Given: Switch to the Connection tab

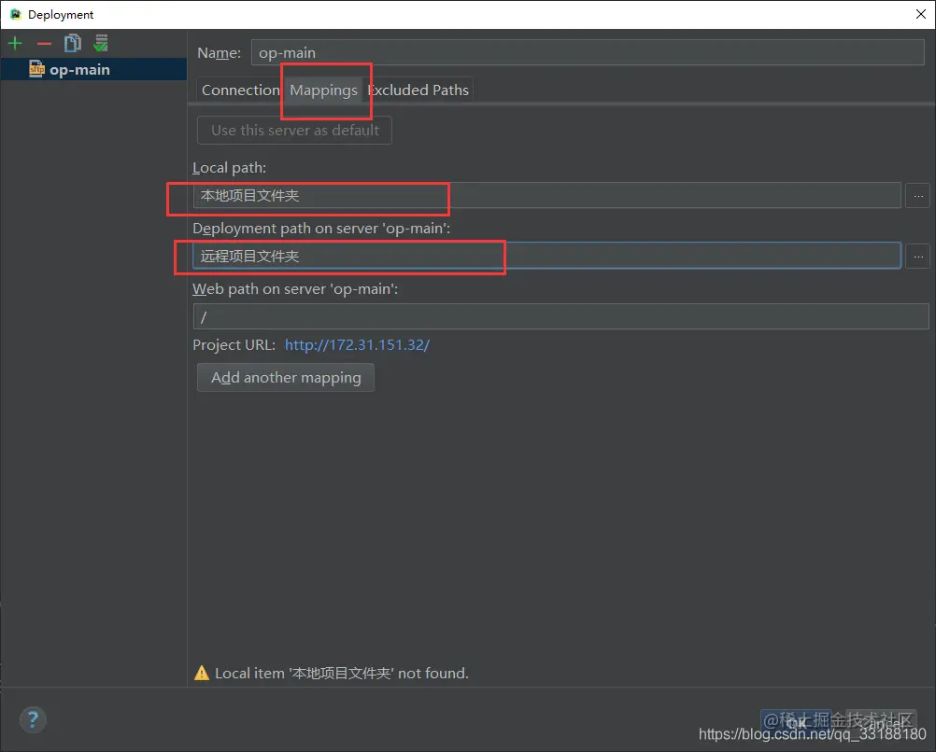Looking at the screenshot, I should pyautogui.click(x=241, y=91).
